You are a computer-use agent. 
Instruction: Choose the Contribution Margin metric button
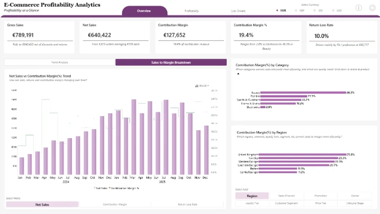(x=115, y=204)
